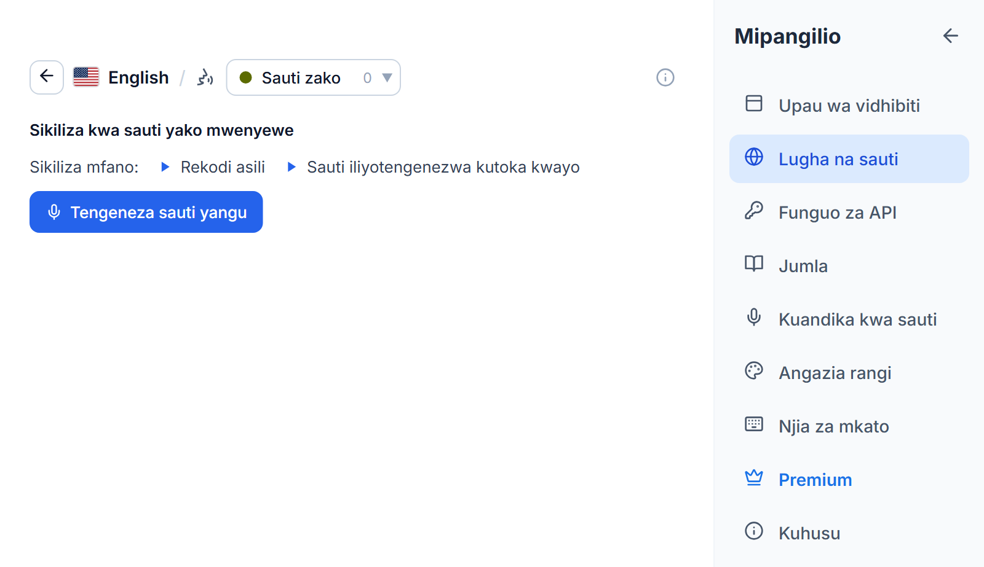The image size is (984, 567).
Task: Open Upau wa vidhibiti settings
Action: tap(849, 106)
